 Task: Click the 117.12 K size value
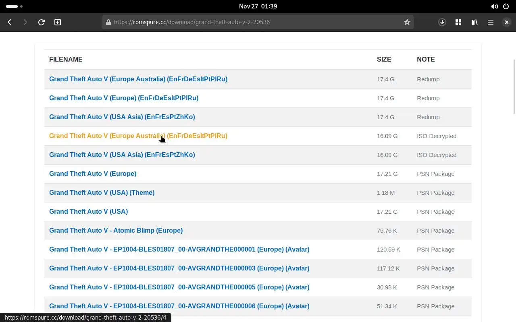(388, 268)
